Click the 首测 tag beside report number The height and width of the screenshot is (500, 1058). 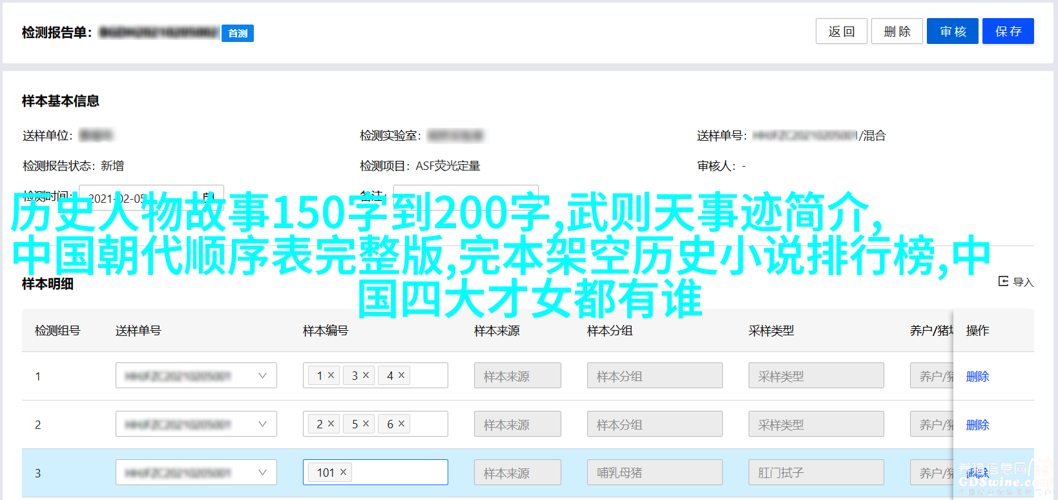coord(238,33)
